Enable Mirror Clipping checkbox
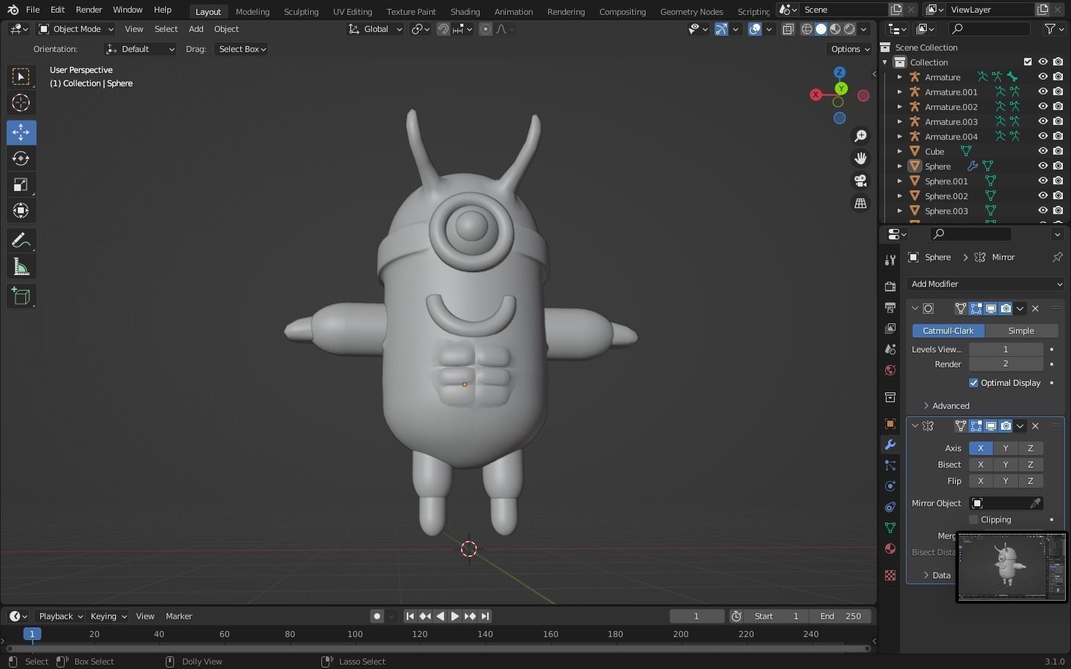This screenshot has height=669, width=1071. pyautogui.click(x=974, y=520)
